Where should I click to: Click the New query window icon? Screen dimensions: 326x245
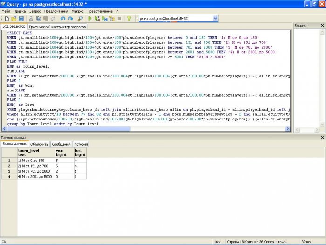(7, 19)
